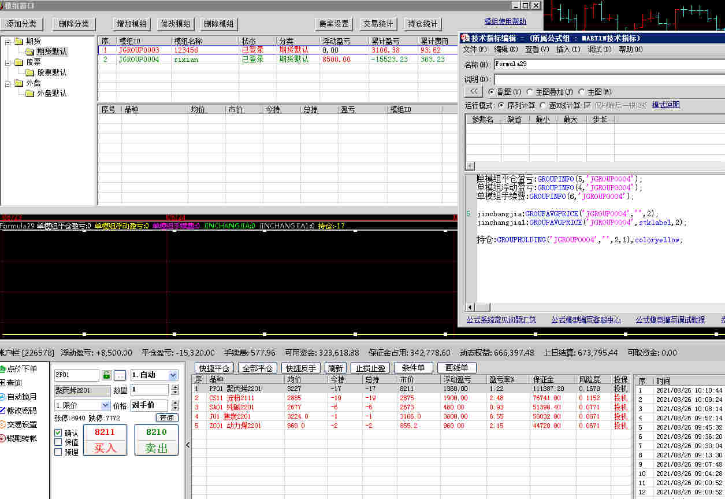The image size is (725, 499).
Task: Click the browse '..' button next to PP01
Action: tap(120, 375)
